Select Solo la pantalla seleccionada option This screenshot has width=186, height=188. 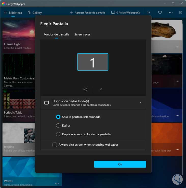(x=78, y=117)
